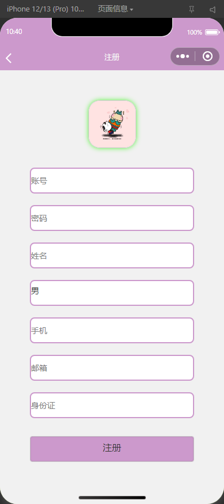Tap the 注册 page title in the header

112,58
